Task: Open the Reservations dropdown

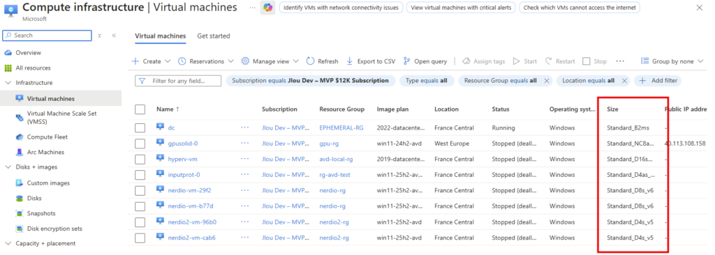Action: (x=206, y=61)
